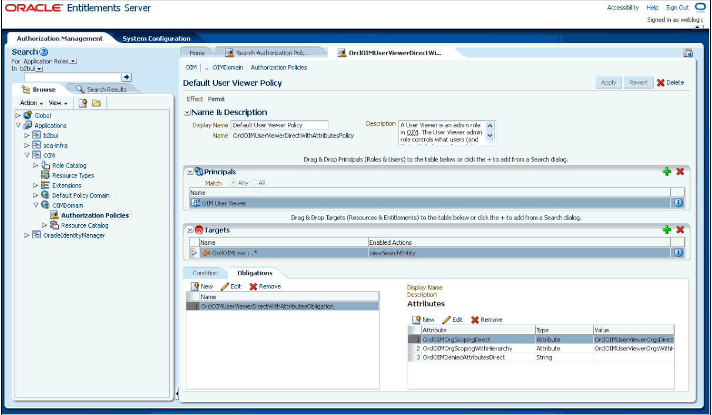This screenshot has height=415, width=712.
Task: Click Edit in the Obligations list toolbar
Action: point(231,286)
